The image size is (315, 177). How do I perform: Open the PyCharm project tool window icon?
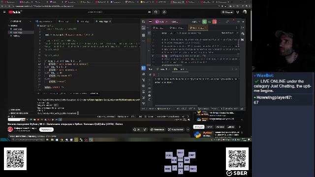143,28
